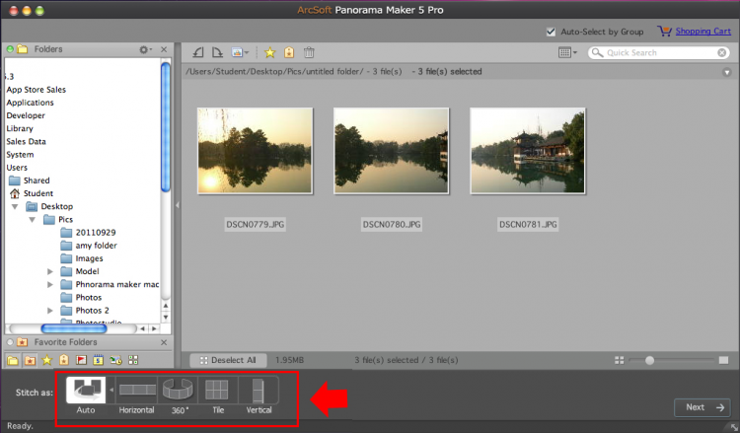The height and width of the screenshot is (433, 740).
Task: Select Sales Data in folder list
Action: tap(27, 141)
